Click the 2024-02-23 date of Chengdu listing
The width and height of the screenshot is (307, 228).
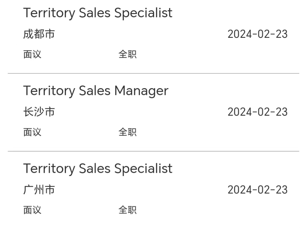pyautogui.click(x=258, y=34)
